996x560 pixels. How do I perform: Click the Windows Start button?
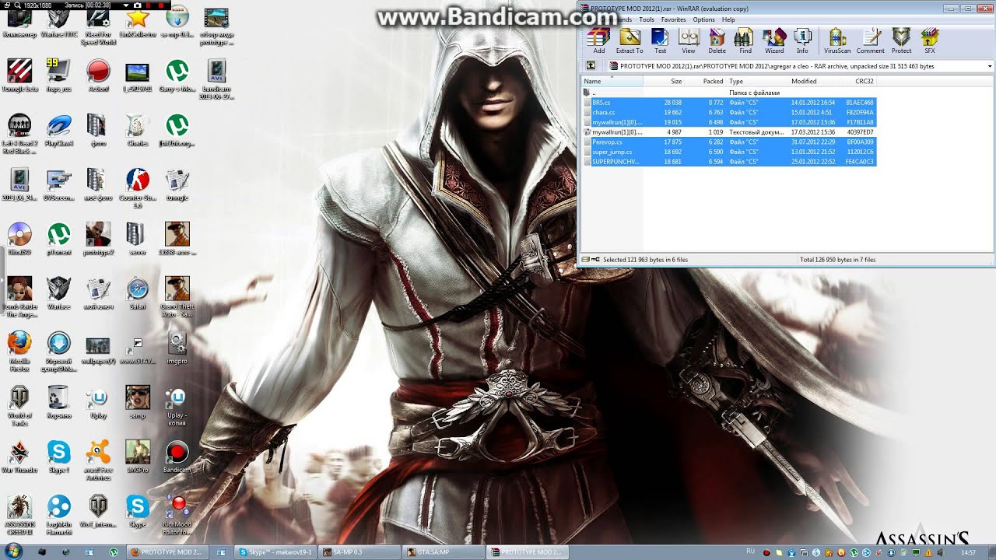point(13,551)
